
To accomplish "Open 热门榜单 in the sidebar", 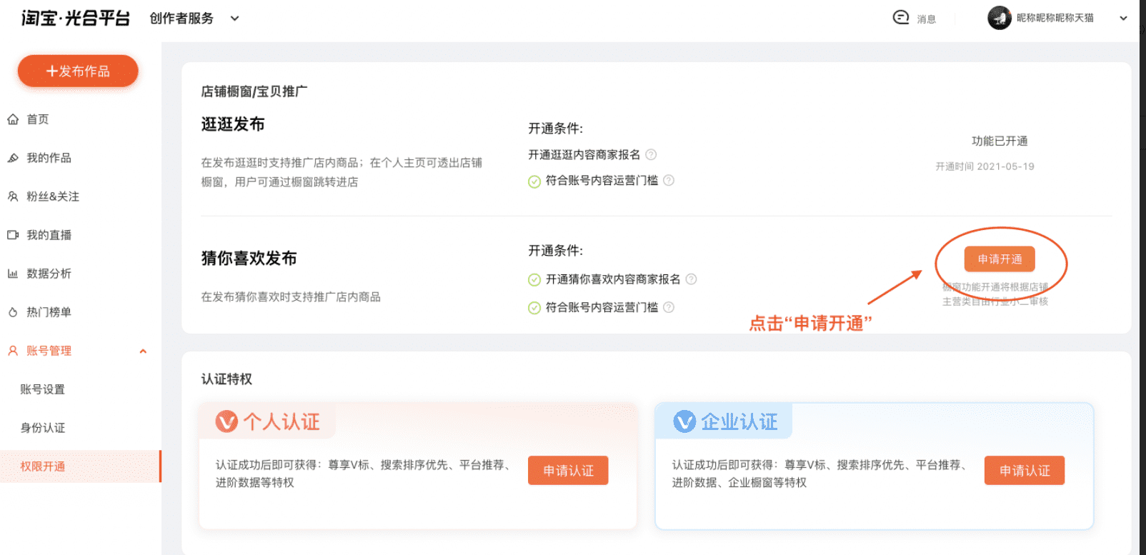I will click(x=49, y=312).
